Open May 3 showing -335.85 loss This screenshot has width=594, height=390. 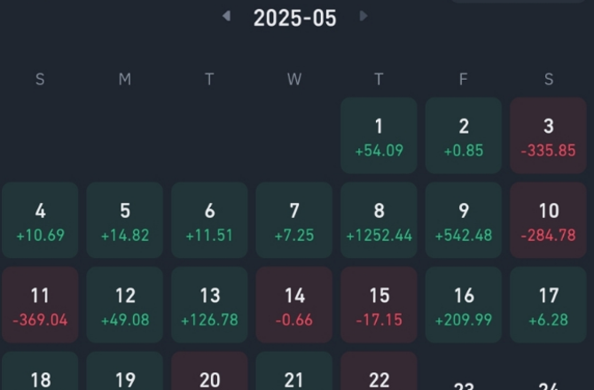[548, 136]
